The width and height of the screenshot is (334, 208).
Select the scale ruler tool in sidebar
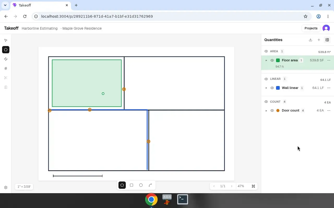6,87
